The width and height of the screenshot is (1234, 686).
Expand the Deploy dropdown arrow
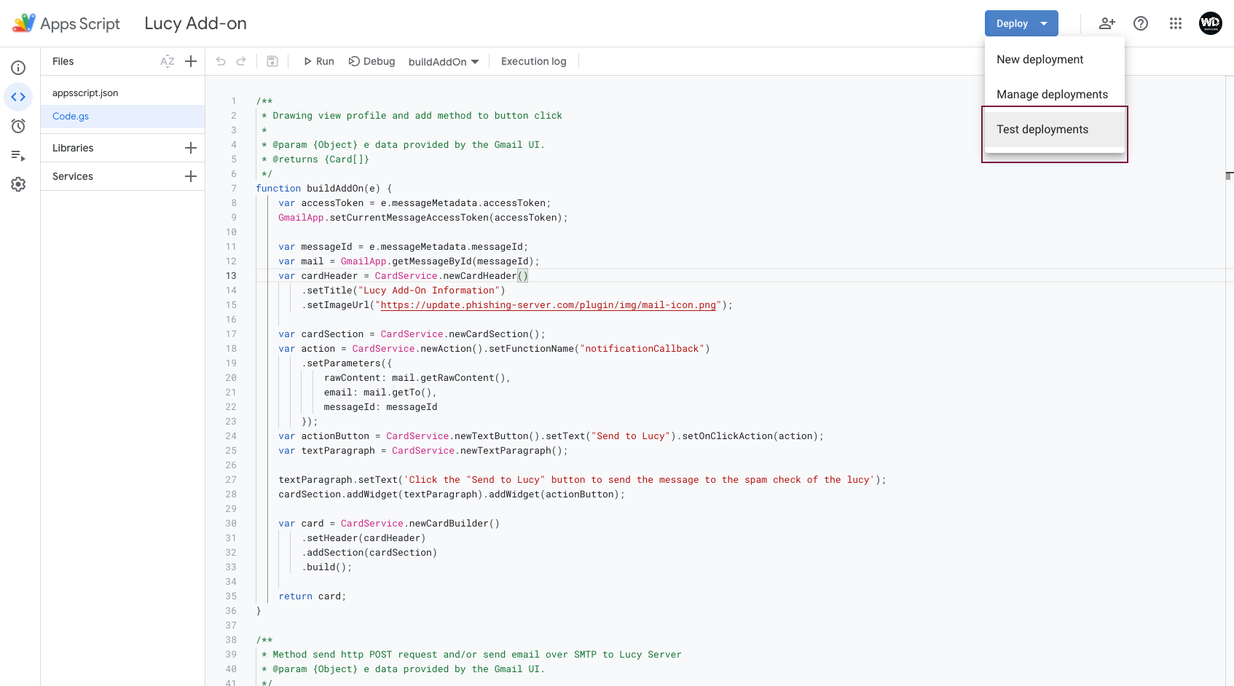click(x=1044, y=23)
